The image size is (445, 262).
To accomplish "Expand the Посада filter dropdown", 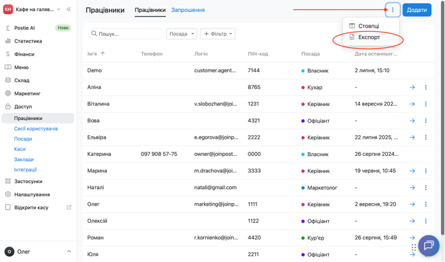I will tap(181, 34).
